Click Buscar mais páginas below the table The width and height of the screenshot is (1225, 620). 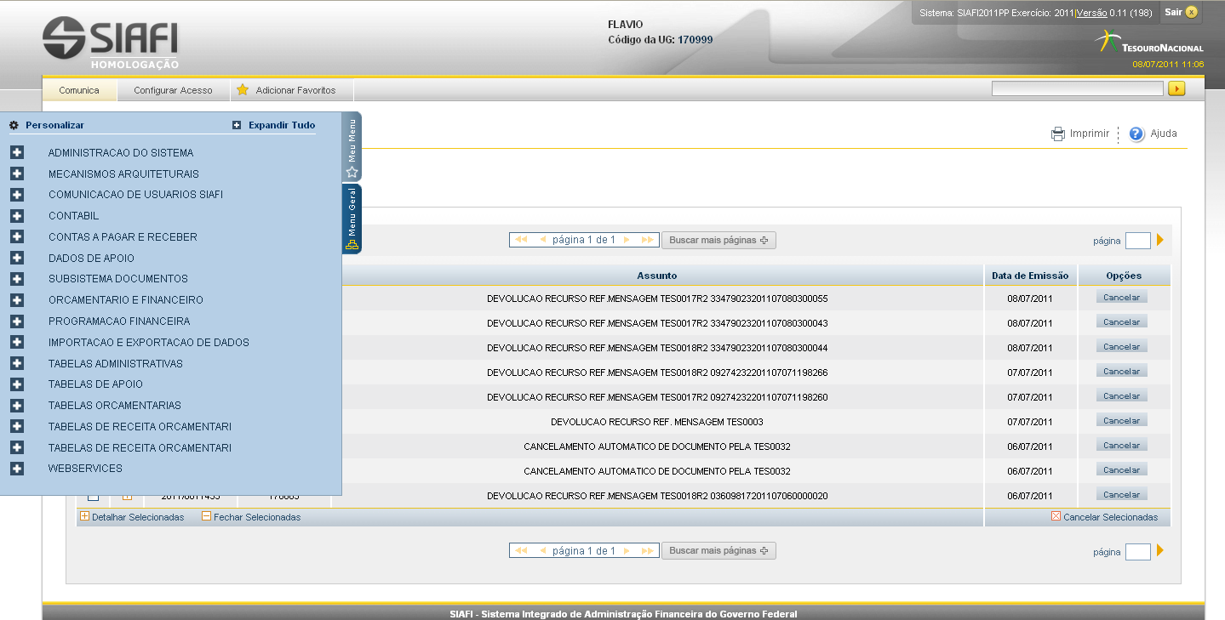coord(718,550)
